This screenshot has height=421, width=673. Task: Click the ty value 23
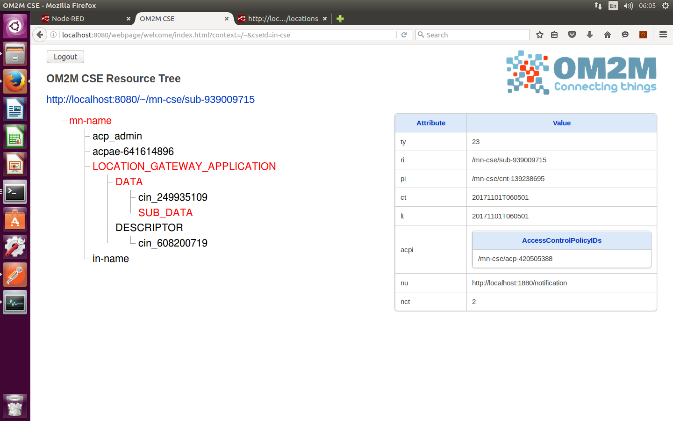tap(476, 142)
